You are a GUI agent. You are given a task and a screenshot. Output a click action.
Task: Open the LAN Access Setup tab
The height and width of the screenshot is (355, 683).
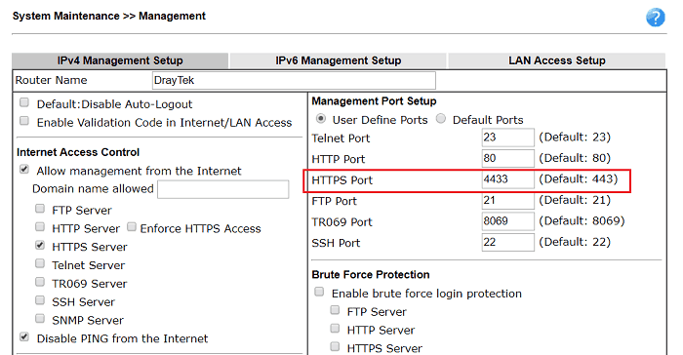557,60
